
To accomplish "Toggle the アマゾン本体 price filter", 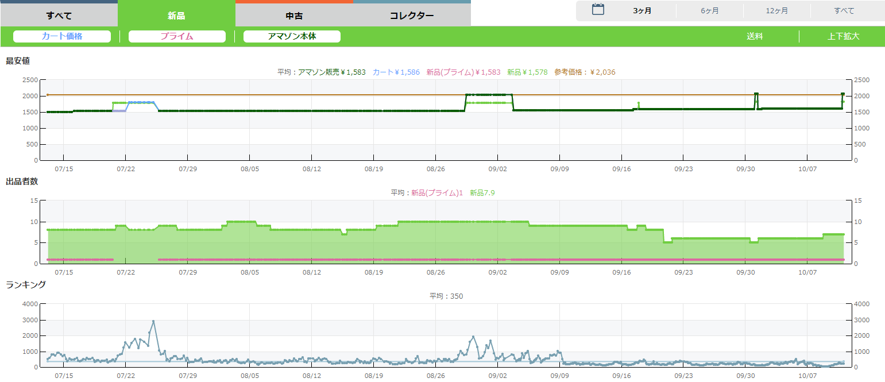I will tap(292, 36).
